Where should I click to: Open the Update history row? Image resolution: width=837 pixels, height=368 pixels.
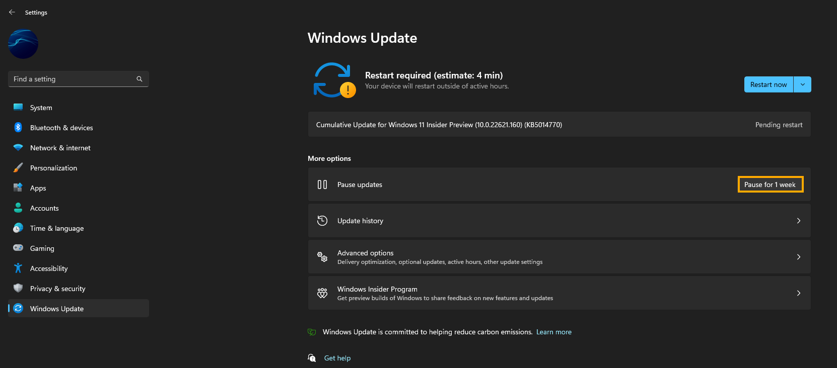tap(559, 221)
